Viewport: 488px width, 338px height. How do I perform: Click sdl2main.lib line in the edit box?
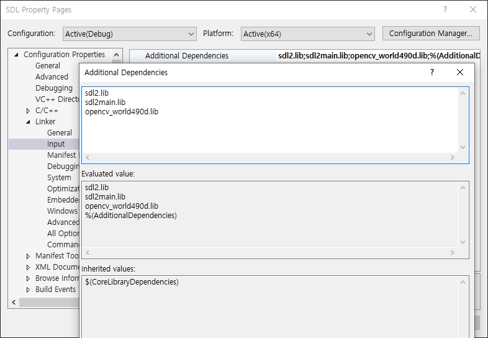(105, 102)
